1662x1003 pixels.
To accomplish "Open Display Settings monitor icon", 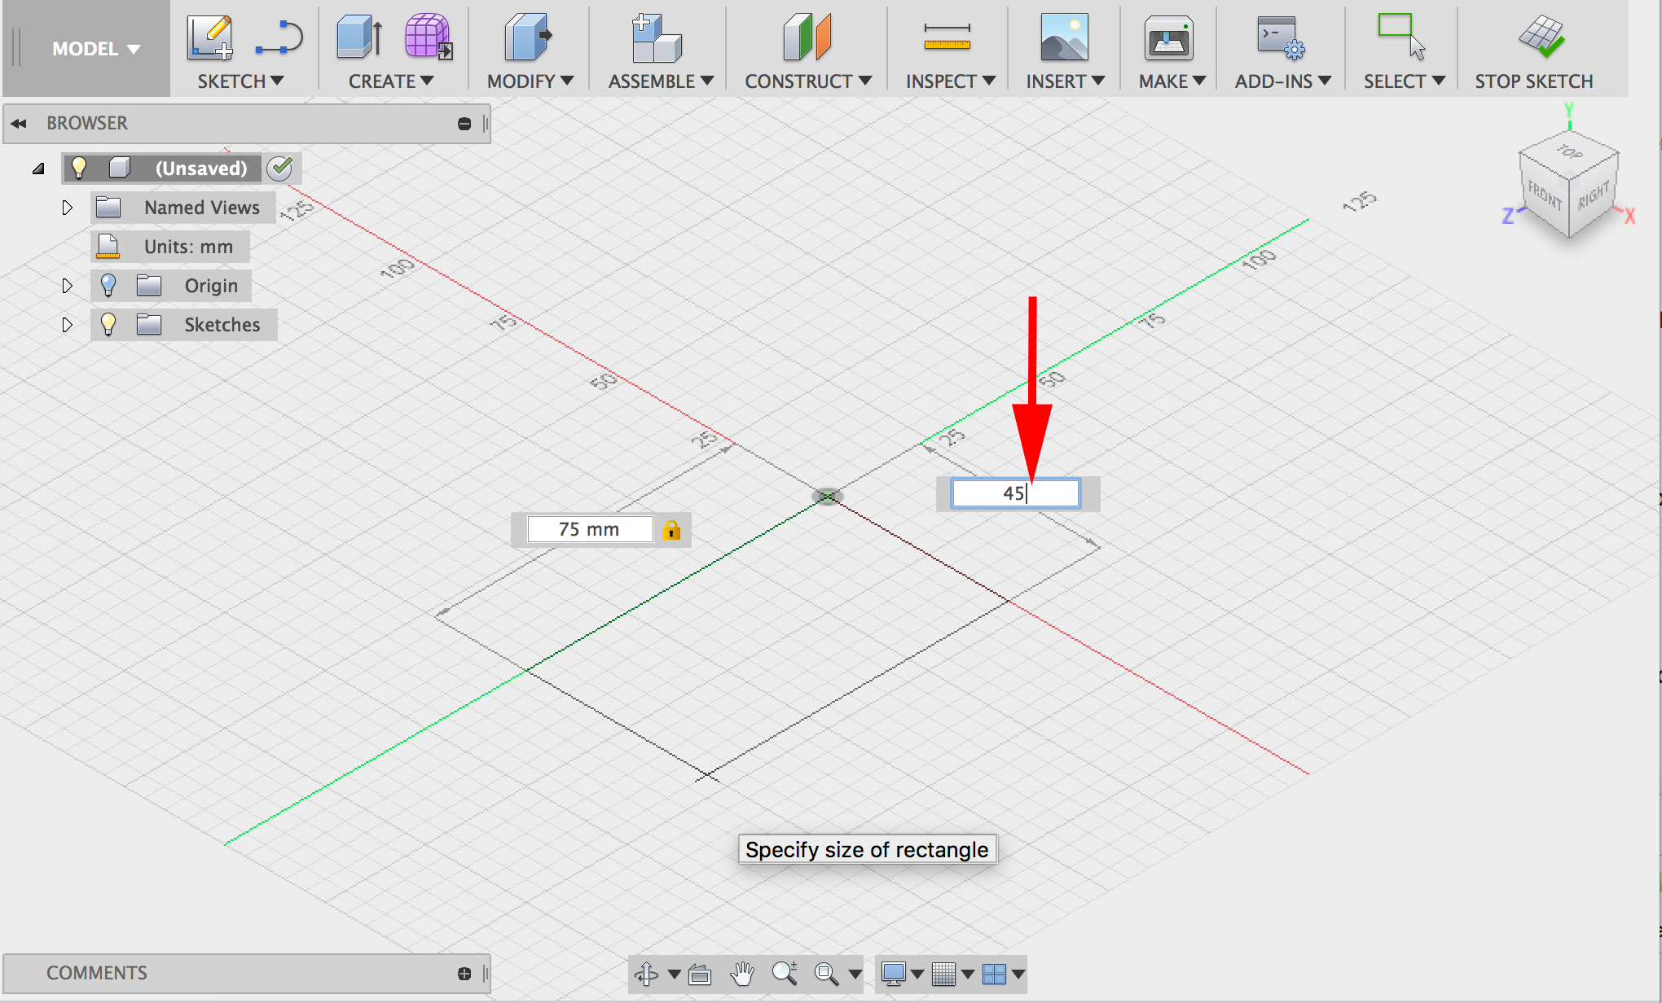I will click(894, 974).
